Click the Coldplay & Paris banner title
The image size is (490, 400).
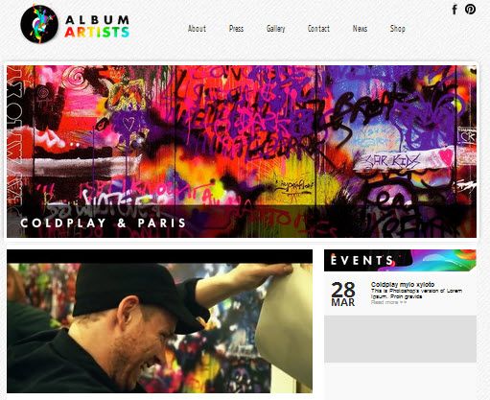click(103, 223)
